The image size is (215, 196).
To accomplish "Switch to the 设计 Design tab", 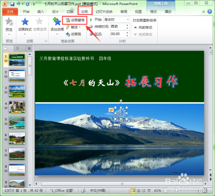I will (x=55, y=12).
